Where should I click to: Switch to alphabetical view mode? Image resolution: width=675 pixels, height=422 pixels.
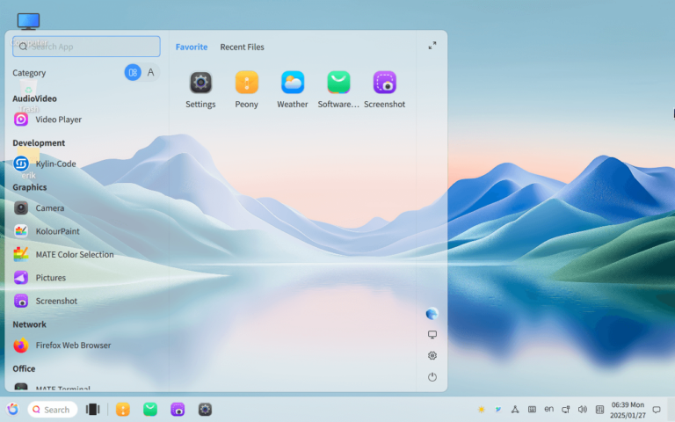[x=150, y=72]
